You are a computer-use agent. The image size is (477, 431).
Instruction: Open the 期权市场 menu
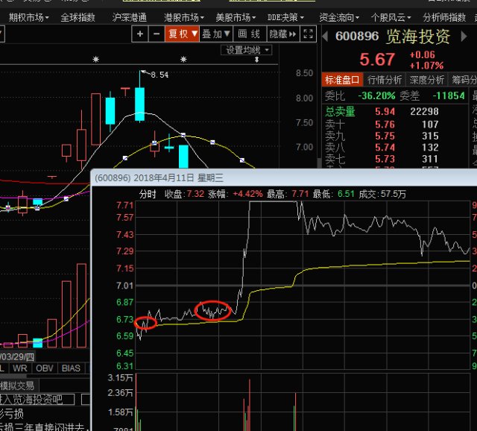click(x=28, y=18)
